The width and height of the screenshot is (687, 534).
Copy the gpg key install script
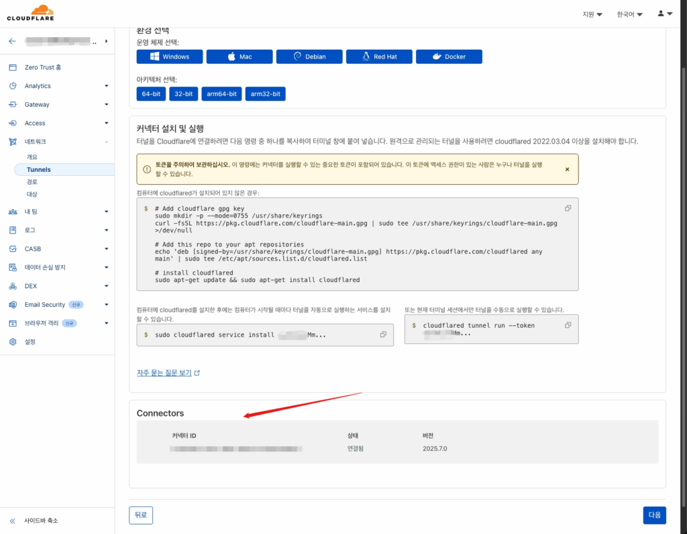click(568, 208)
